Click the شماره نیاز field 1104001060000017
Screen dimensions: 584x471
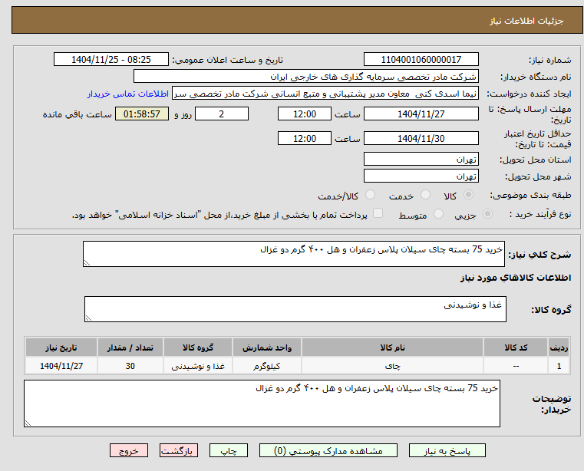tap(421, 59)
